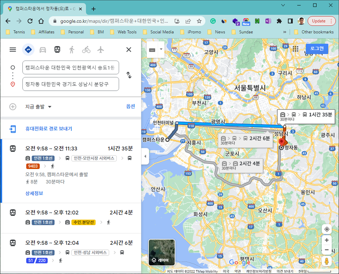Show more bookmarks with chevron
The height and width of the screenshot is (274, 339).
[285, 32]
